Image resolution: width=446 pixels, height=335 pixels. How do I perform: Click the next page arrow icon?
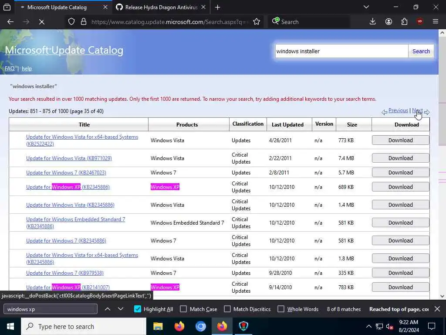[427, 112]
